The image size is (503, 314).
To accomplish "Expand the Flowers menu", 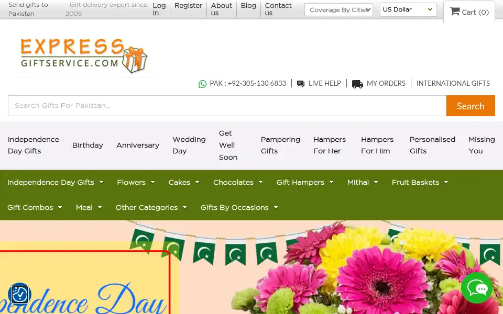I will [x=136, y=182].
